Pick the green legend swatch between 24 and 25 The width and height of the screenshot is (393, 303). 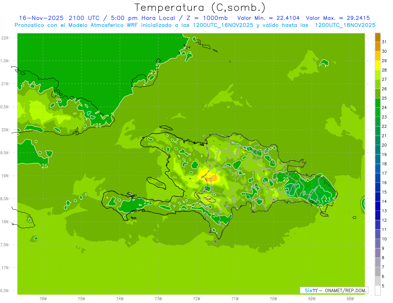[378, 103]
